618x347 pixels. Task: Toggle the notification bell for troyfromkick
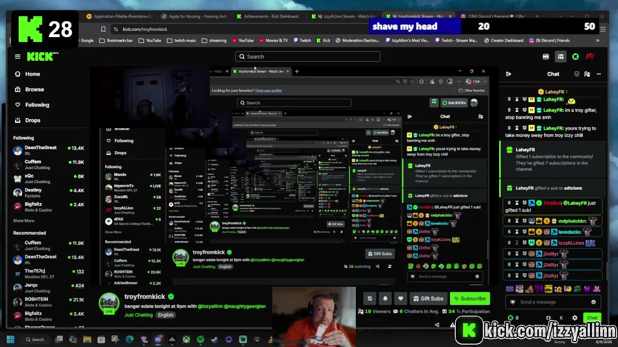[x=385, y=298]
